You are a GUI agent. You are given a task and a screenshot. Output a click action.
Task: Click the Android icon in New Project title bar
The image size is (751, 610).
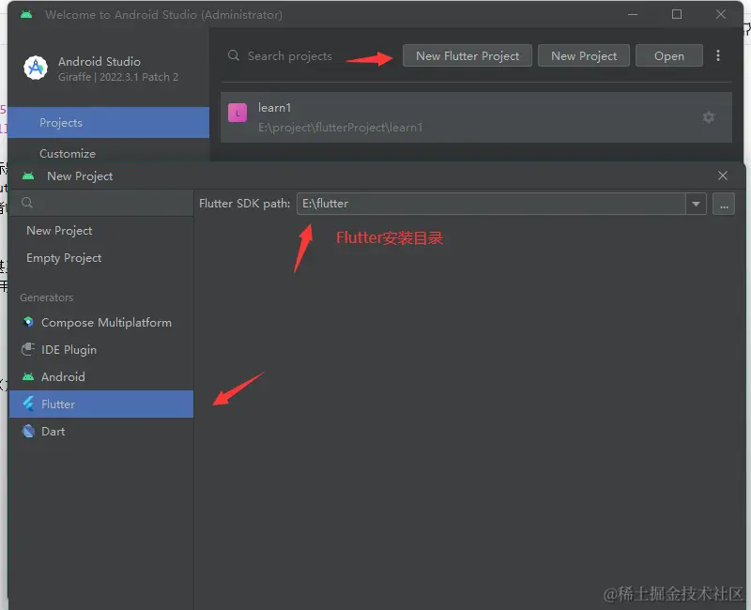(28, 175)
